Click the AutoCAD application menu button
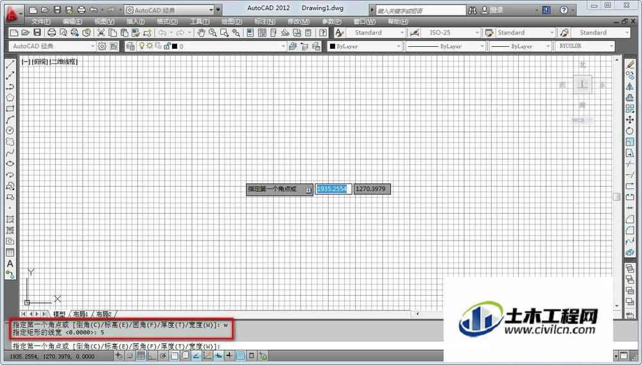Image resolution: width=642 pixels, height=365 pixels. [x=15, y=14]
